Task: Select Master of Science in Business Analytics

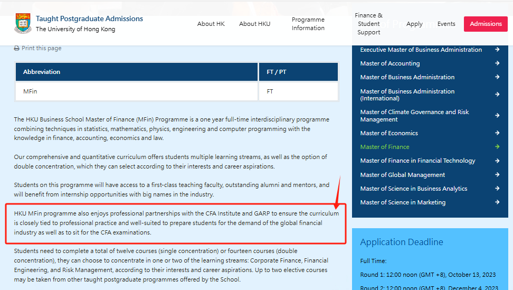Action: (x=413, y=189)
